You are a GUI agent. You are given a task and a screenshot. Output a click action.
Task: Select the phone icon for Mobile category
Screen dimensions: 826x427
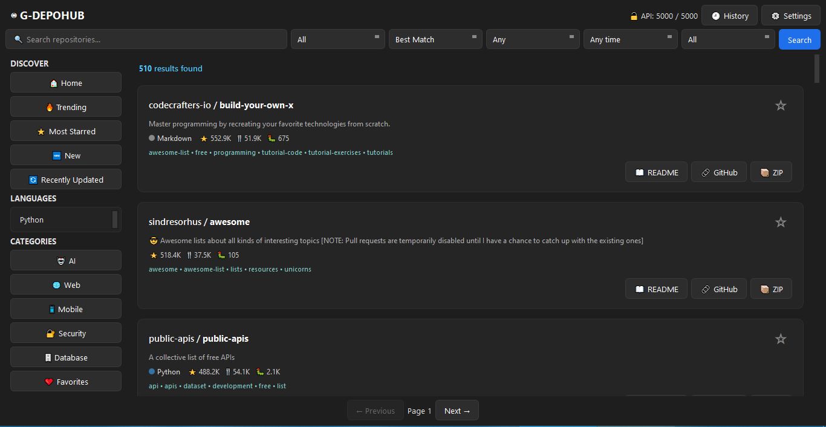(51, 310)
